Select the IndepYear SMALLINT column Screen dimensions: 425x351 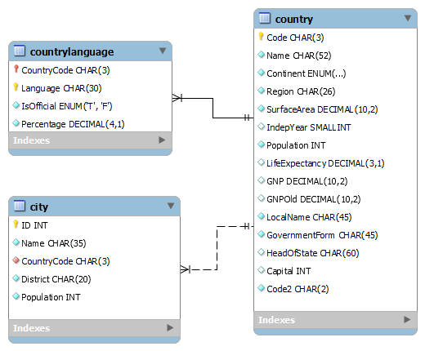click(x=309, y=127)
